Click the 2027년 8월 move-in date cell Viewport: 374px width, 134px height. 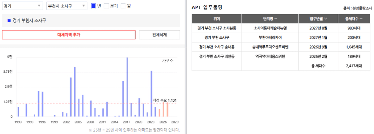pyautogui.click(x=318, y=28)
